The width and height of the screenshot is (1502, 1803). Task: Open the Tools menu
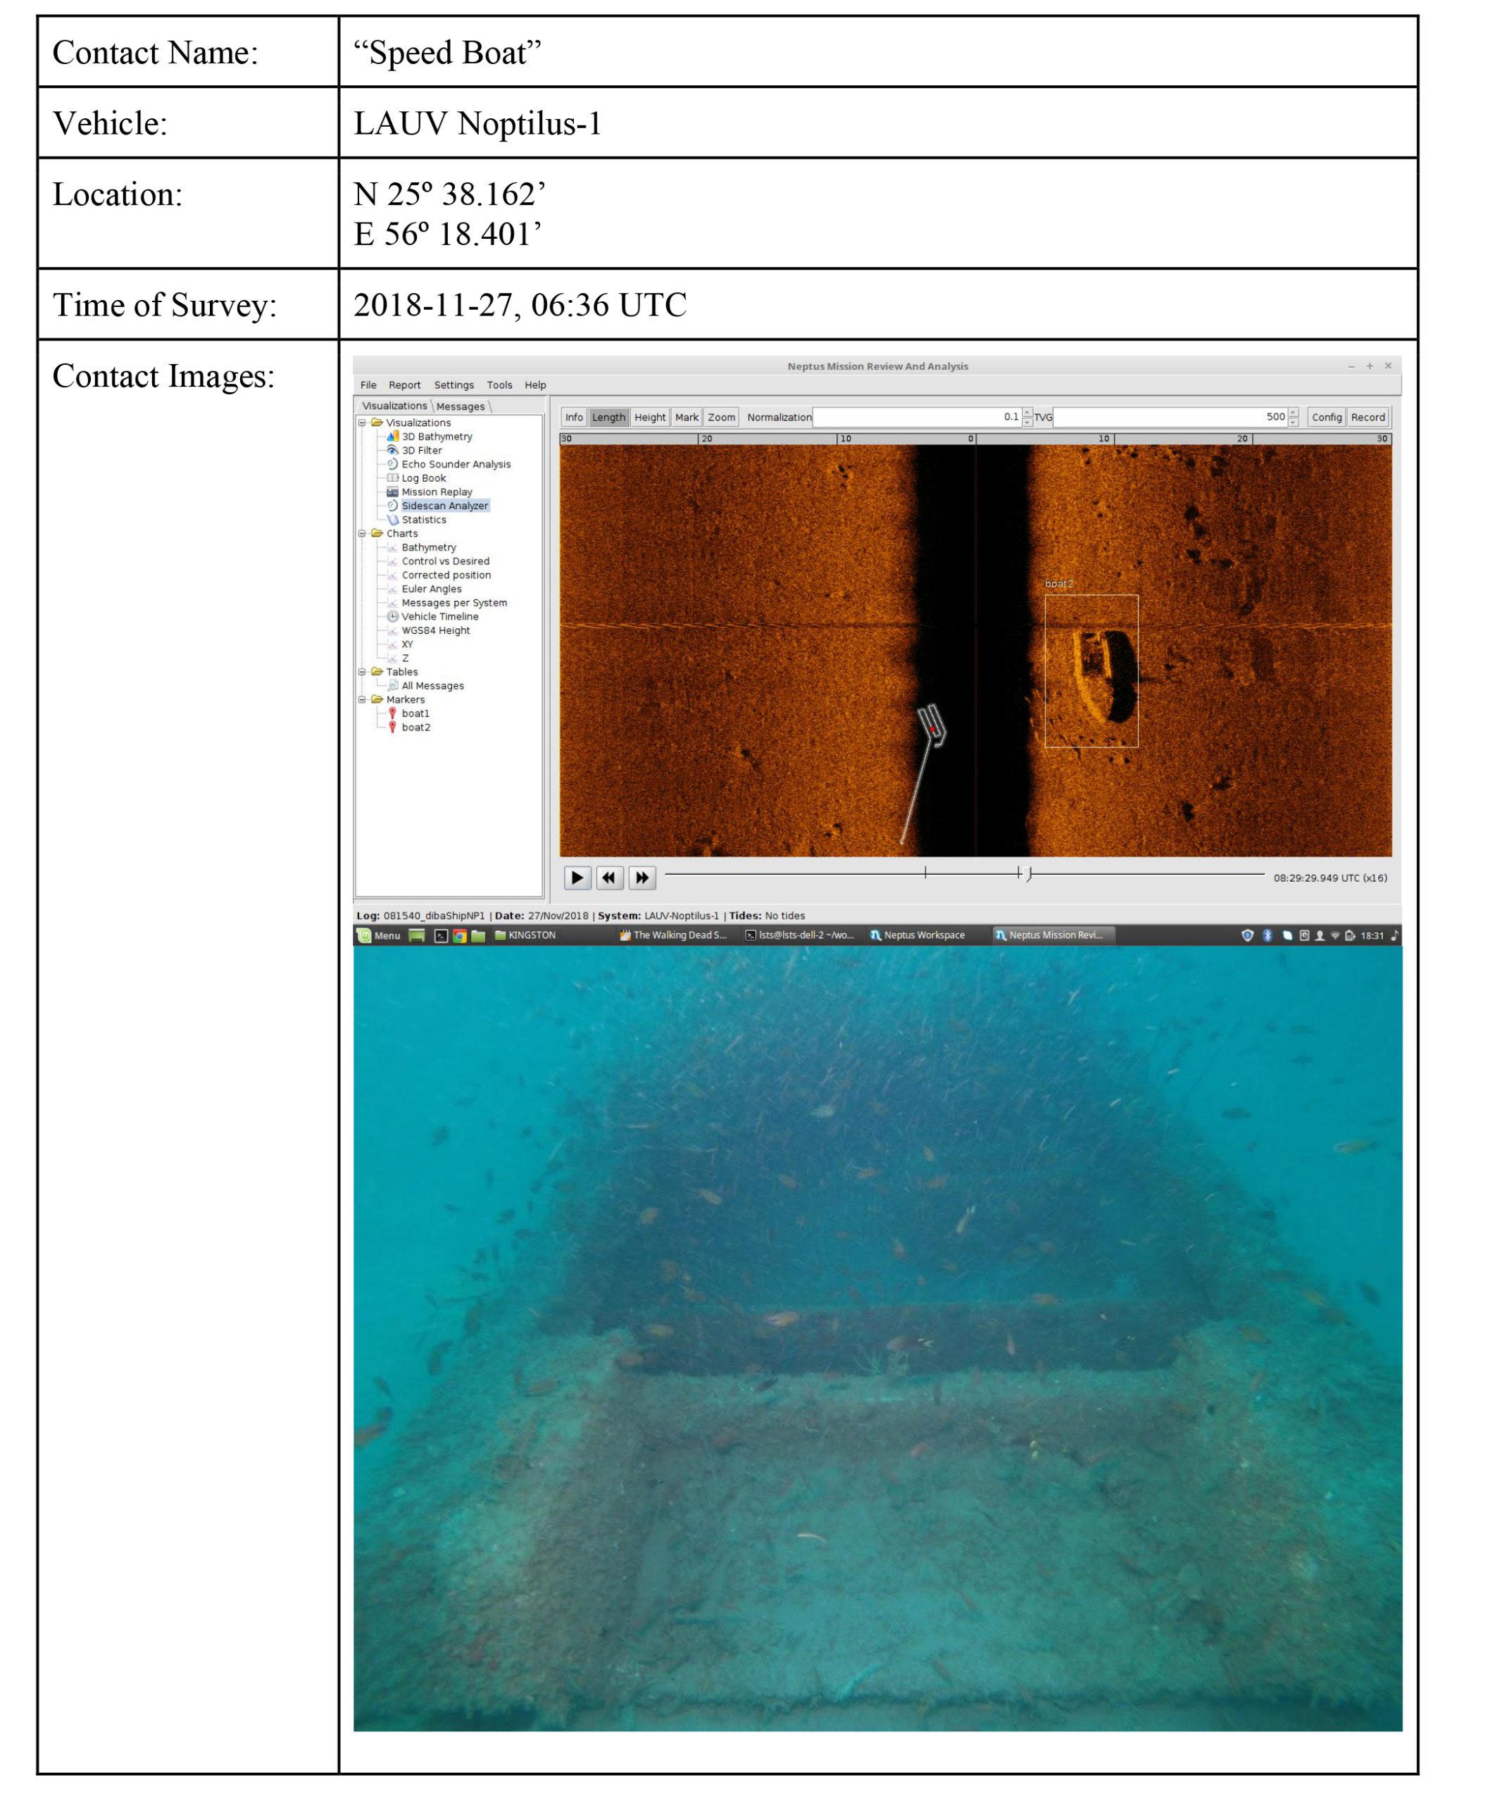pyautogui.click(x=499, y=385)
